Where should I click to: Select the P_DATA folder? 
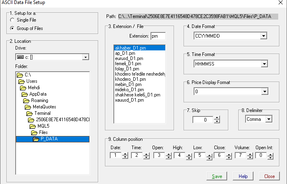pos(53,139)
